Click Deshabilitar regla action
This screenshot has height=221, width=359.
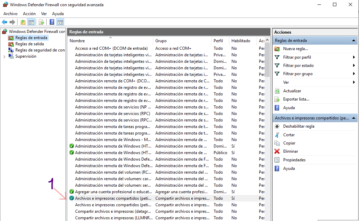tap(298, 126)
